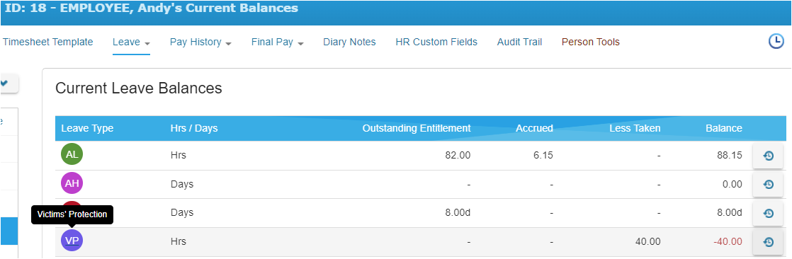Open history for VP leave row
Screen dimensions: 792x259
tap(768, 242)
